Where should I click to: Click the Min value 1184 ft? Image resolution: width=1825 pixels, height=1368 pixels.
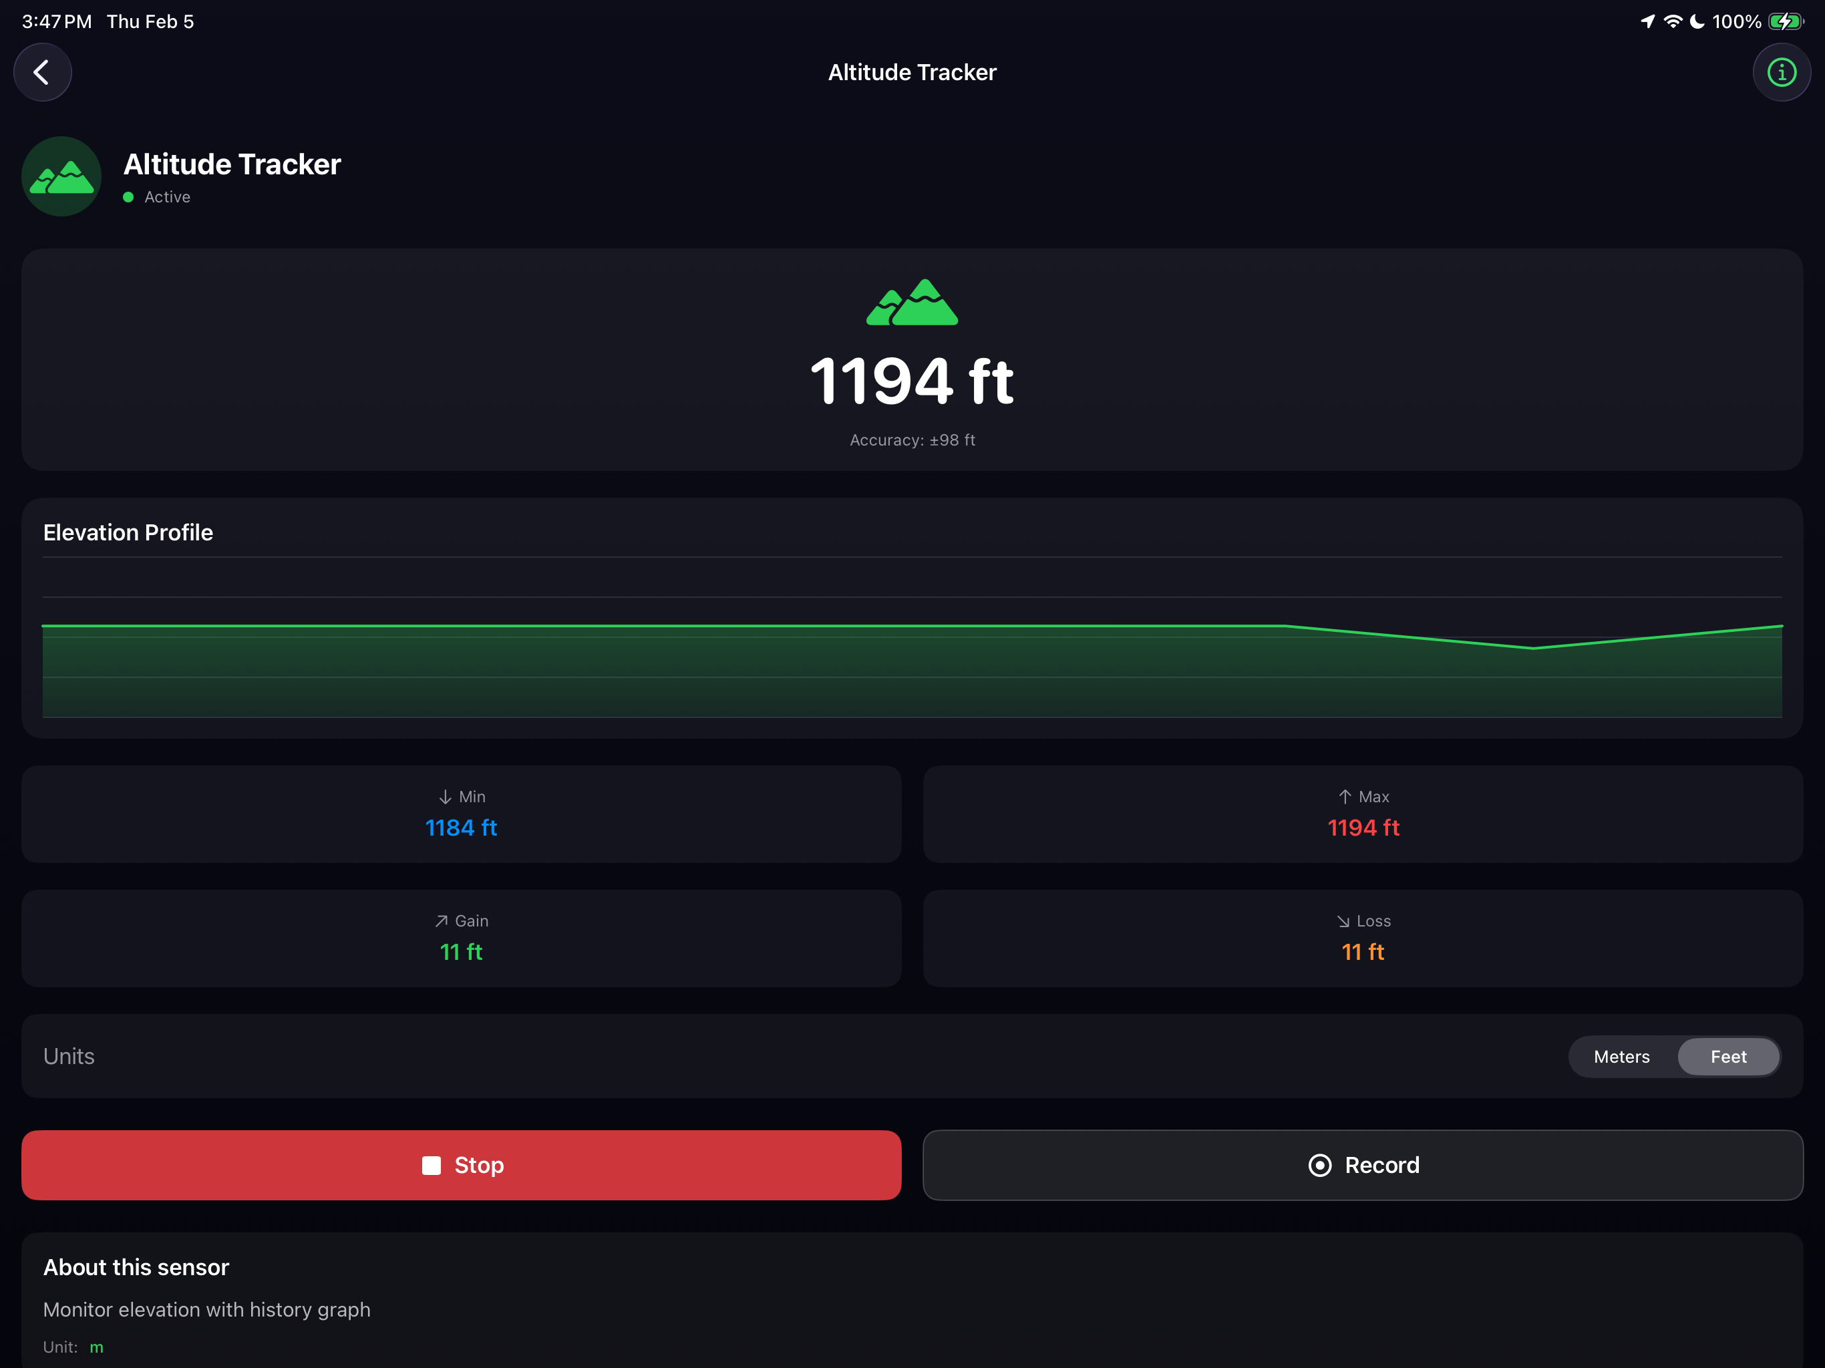461,828
